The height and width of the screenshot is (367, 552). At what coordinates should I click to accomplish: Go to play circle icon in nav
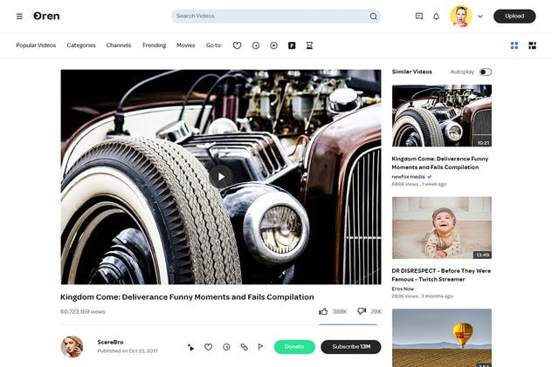(274, 45)
